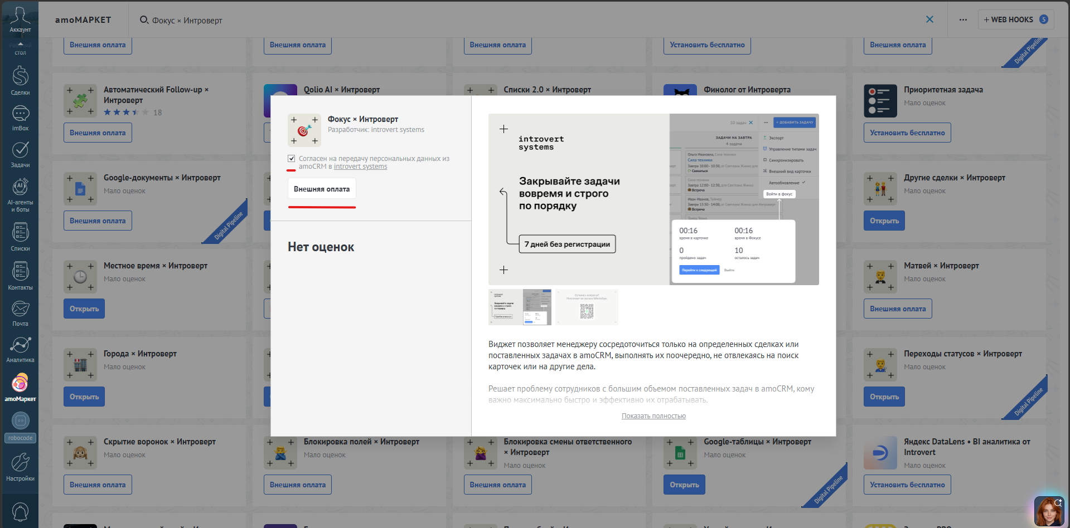Open Настройки settings icon
The height and width of the screenshot is (528, 1070).
click(x=20, y=467)
